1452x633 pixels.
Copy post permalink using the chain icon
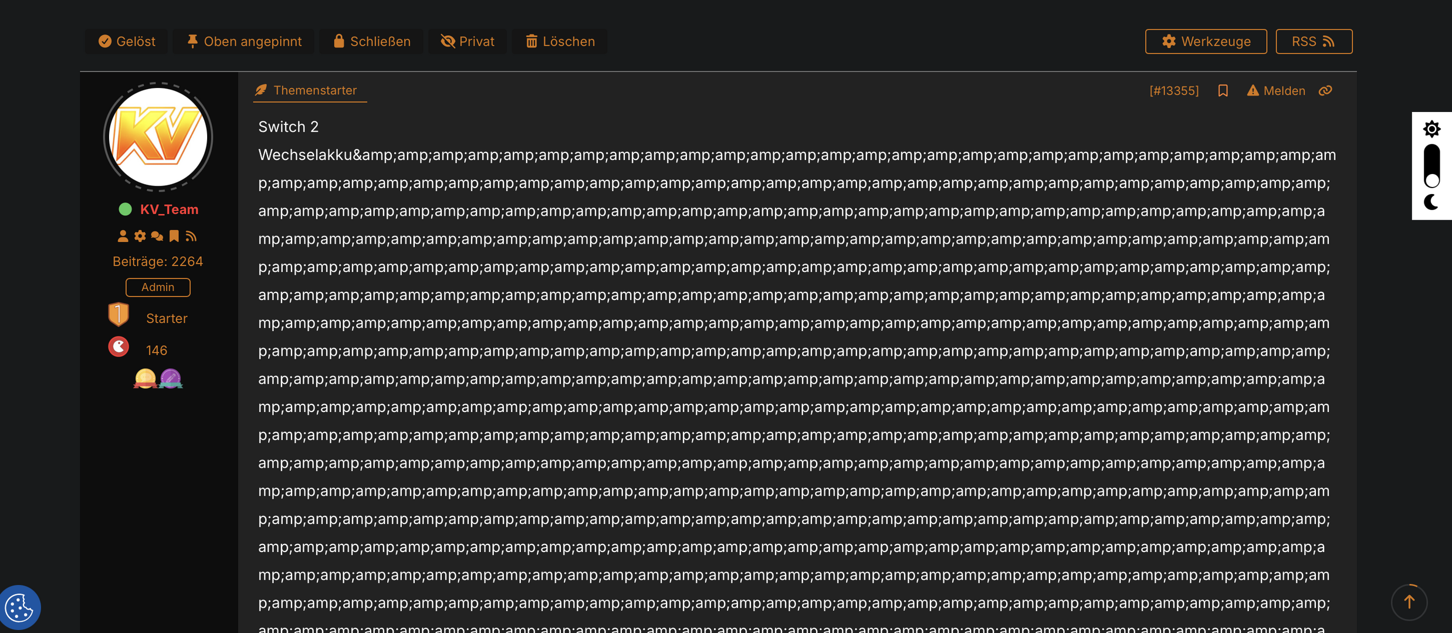pos(1325,91)
